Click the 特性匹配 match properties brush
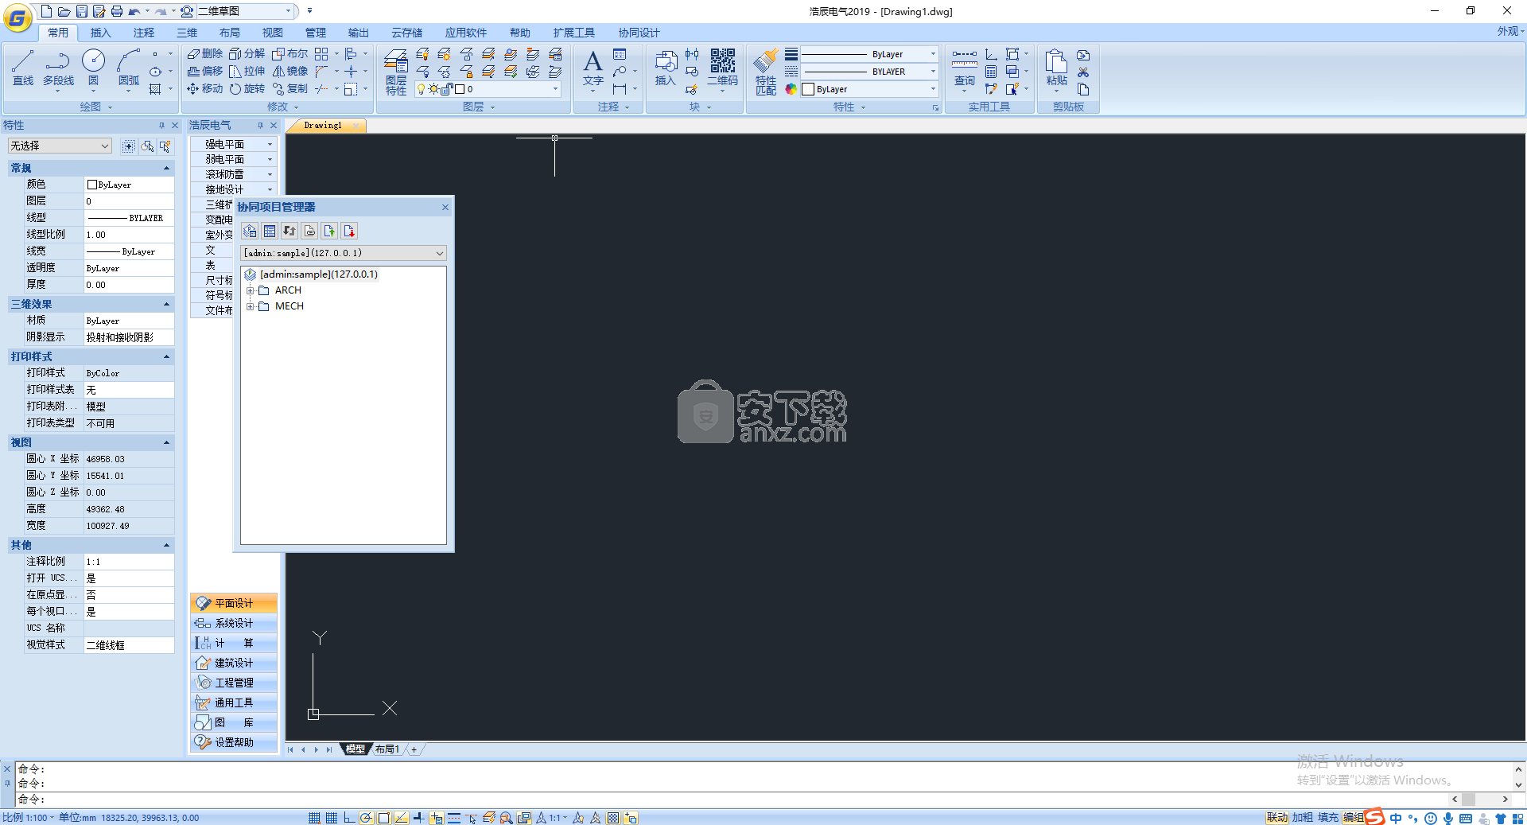Screen dimensions: 1527x825 point(766,72)
